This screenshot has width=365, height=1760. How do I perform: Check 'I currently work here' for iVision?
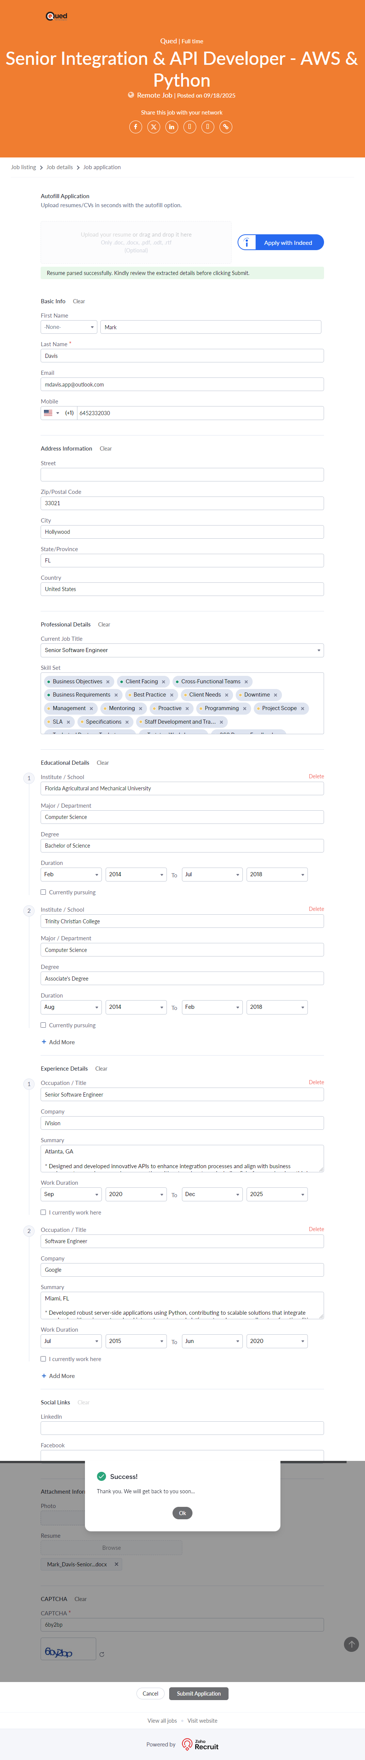tap(44, 1212)
